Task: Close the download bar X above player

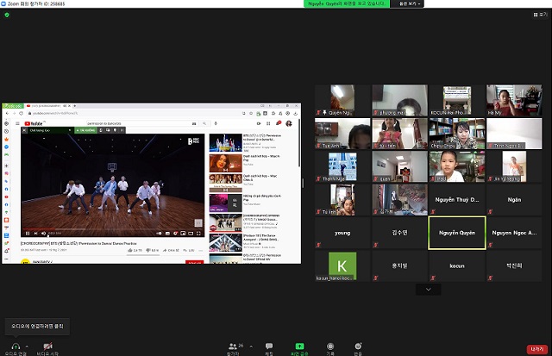Action: [x=24, y=130]
